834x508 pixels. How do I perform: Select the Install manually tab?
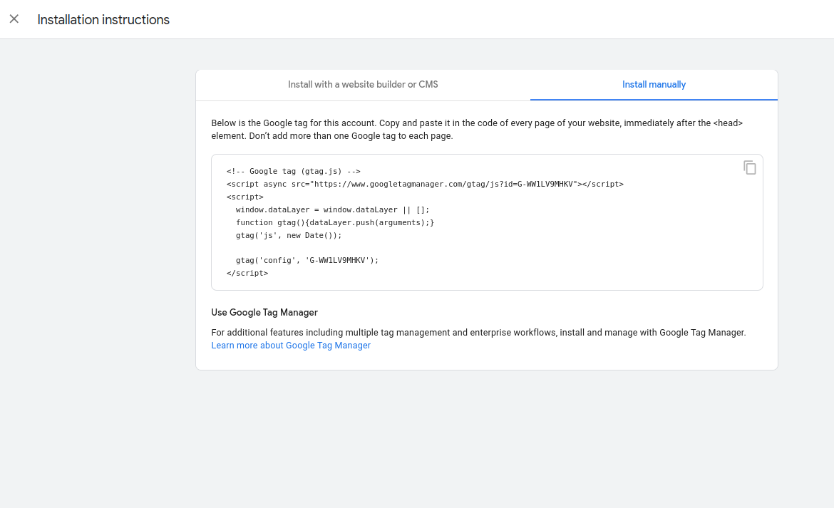(654, 85)
